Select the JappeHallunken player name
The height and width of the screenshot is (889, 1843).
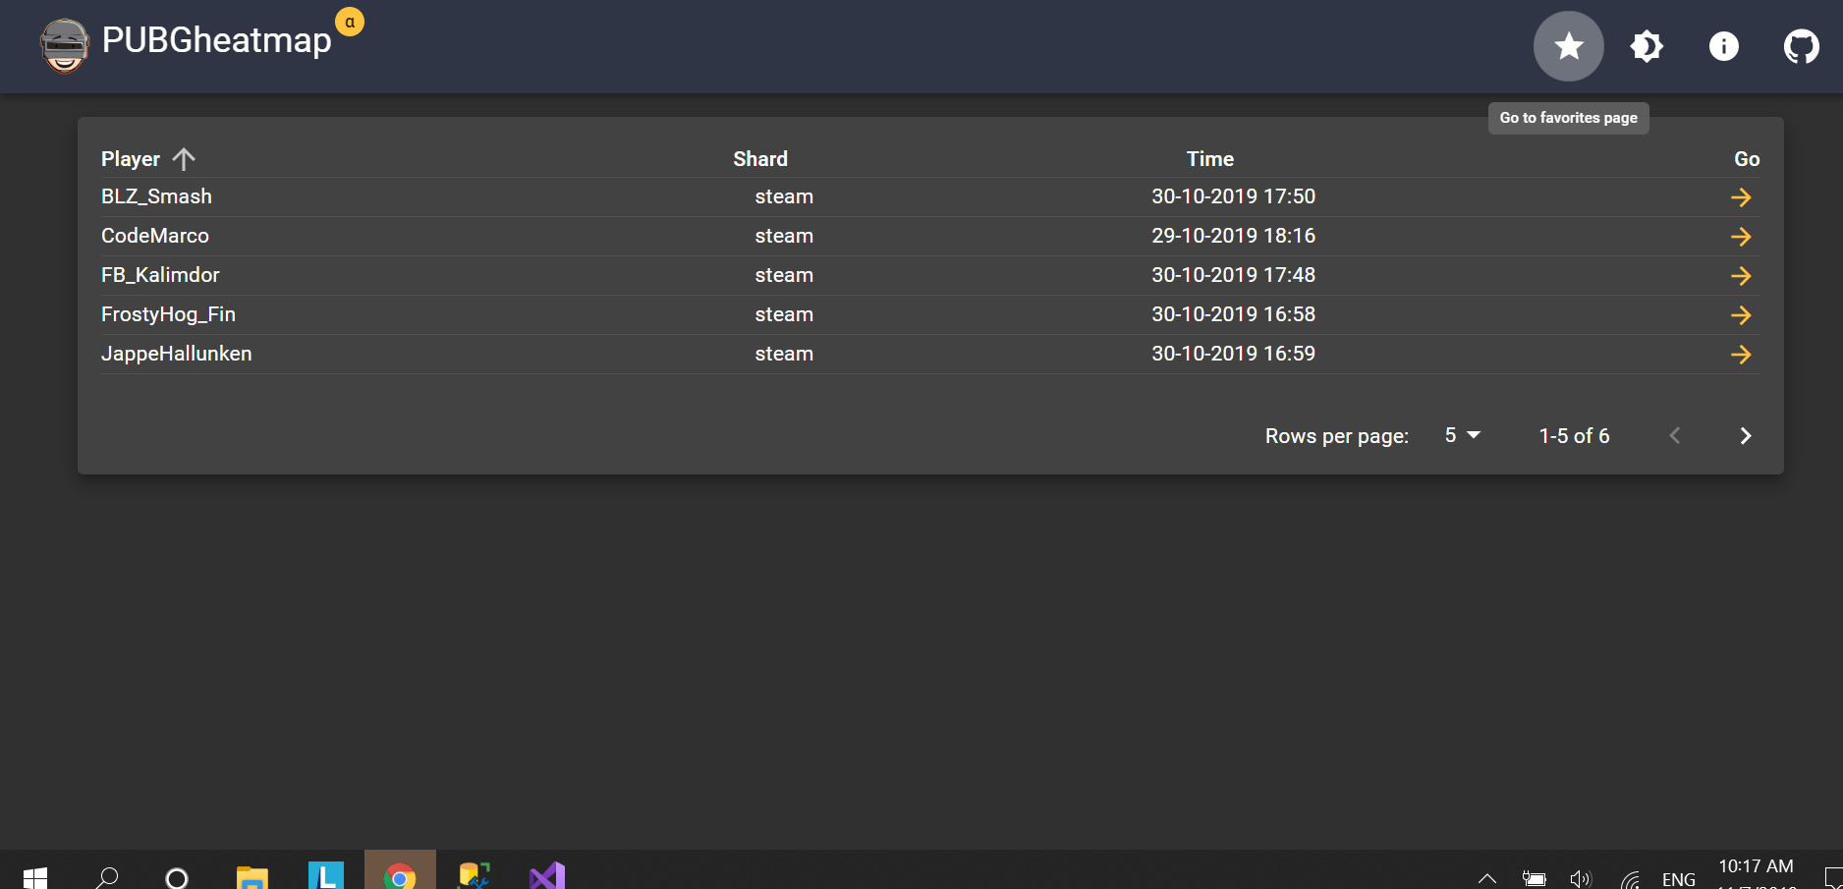[177, 354]
